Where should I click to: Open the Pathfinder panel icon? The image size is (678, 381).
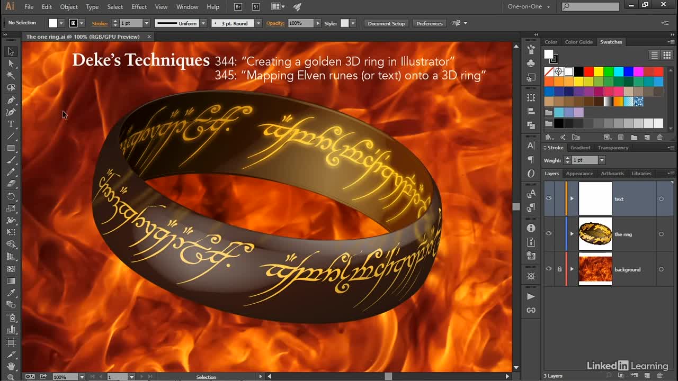click(x=531, y=125)
